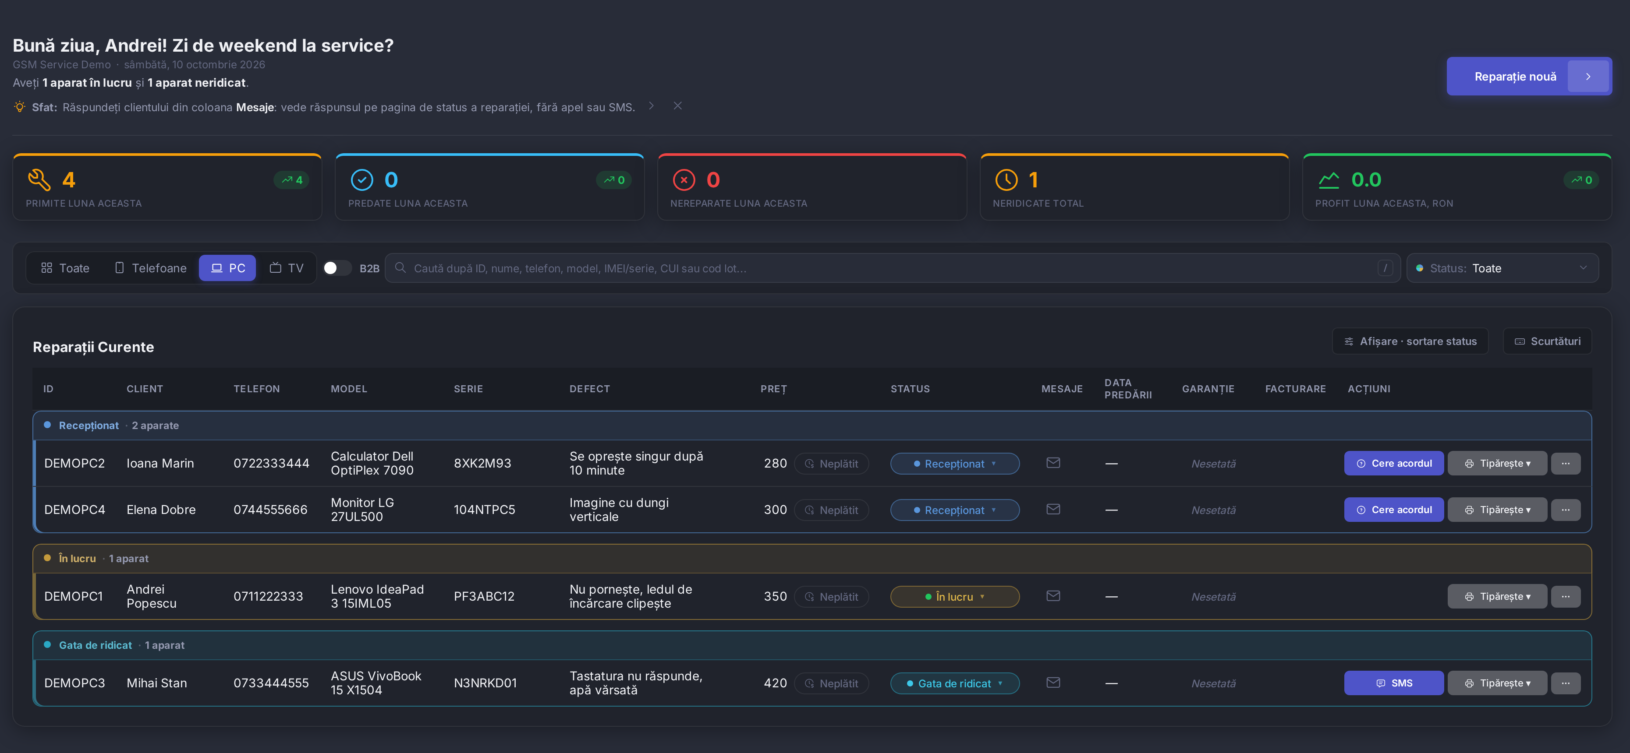Toggle Neplătit payment badge for DEMOPC3

click(832, 683)
